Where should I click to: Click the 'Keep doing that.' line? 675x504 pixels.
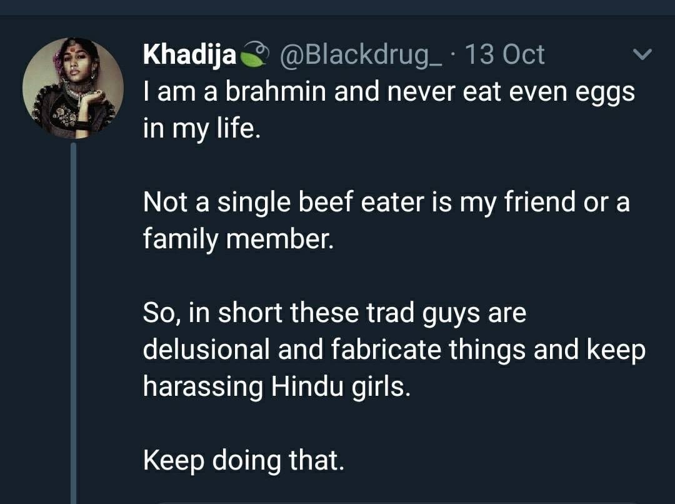pyautogui.click(x=244, y=460)
